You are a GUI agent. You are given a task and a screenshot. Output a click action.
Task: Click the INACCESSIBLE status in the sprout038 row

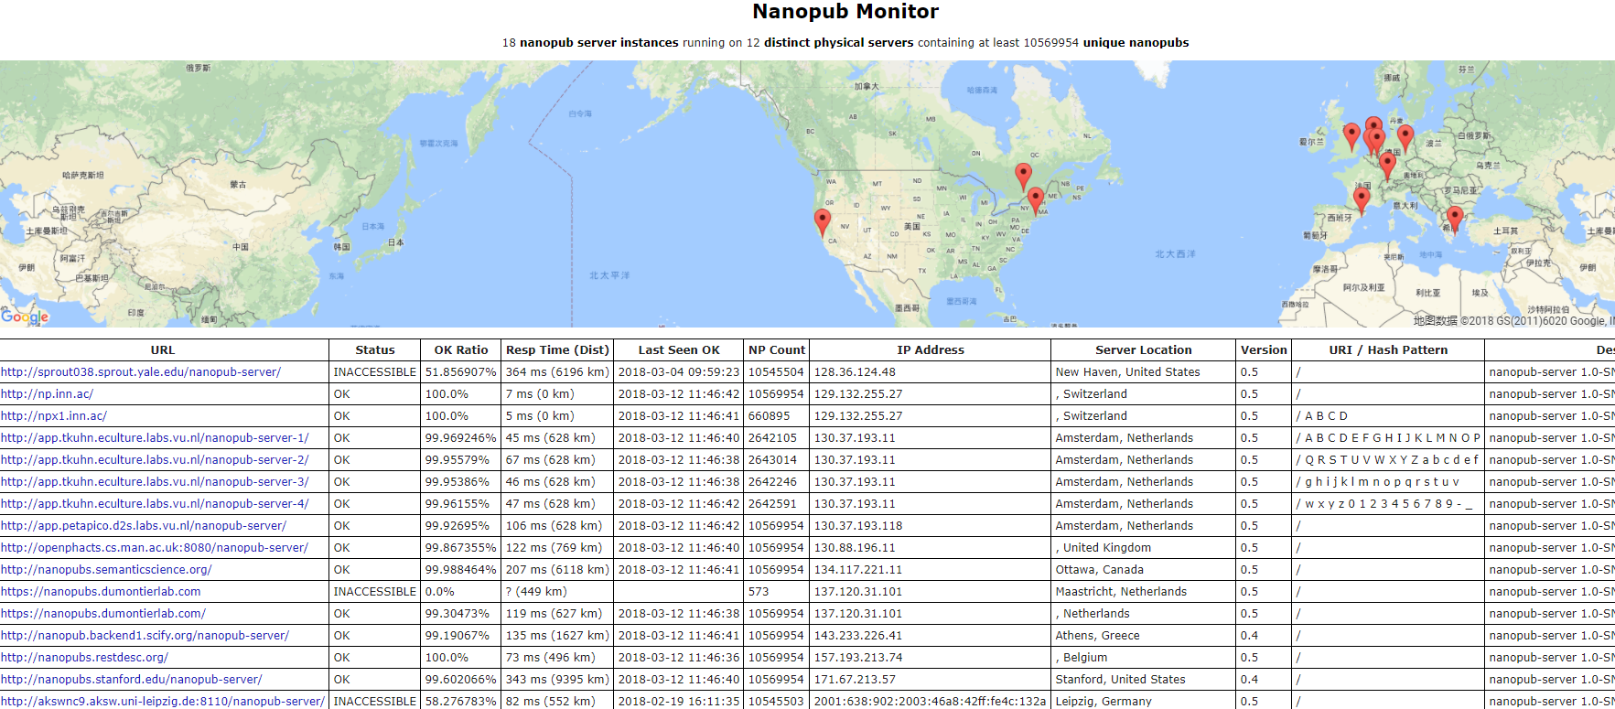pyautogui.click(x=375, y=372)
